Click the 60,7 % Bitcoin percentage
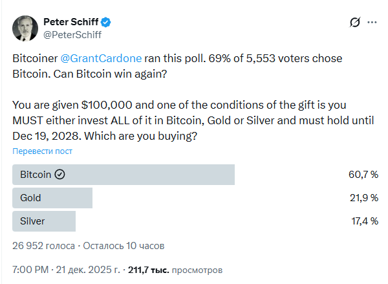Image resolution: width=388 pixels, height=284 pixels. pos(363,175)
